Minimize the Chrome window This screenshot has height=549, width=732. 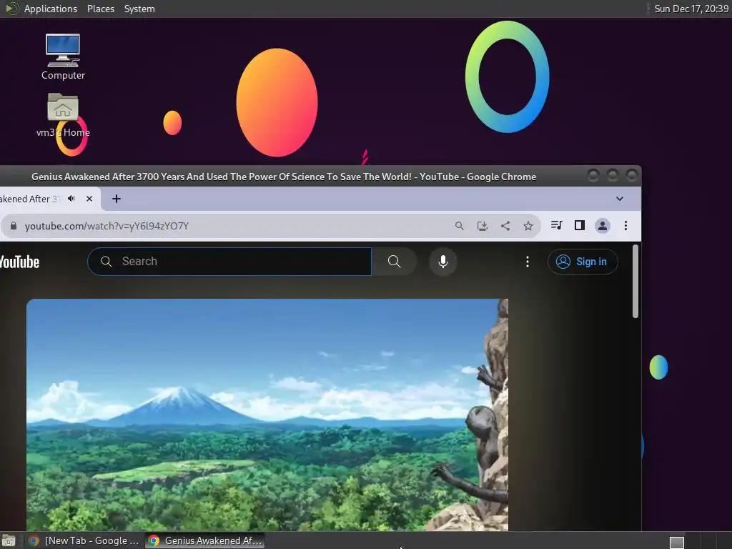593,176
